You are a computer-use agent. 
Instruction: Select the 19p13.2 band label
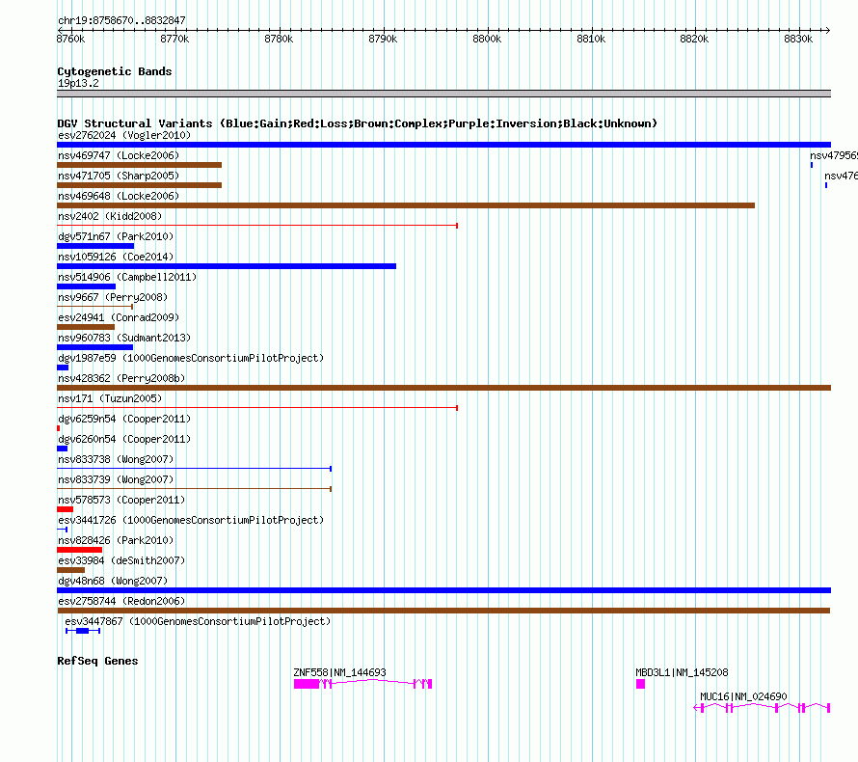click(x=78, y=83)
